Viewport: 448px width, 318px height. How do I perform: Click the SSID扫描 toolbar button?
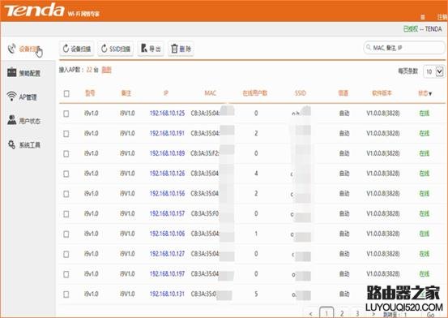[116, 49]
